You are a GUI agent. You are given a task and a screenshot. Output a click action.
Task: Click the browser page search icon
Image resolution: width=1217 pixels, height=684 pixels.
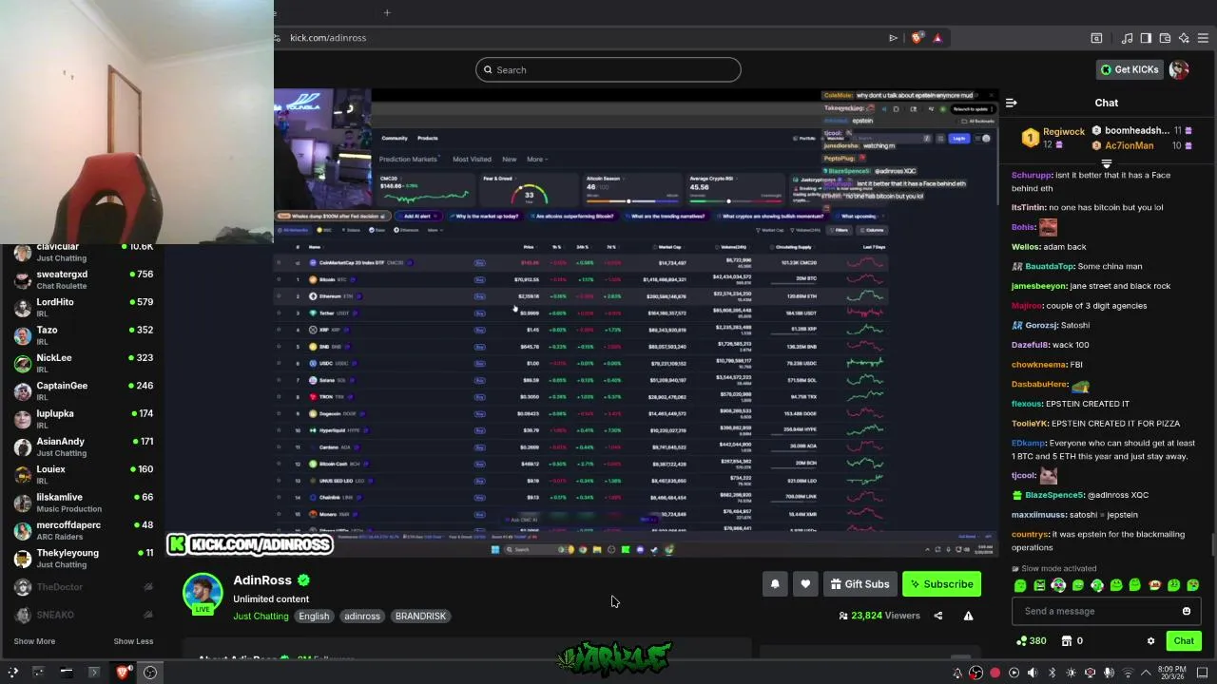pyautogui.click(x=1096, y=38)
